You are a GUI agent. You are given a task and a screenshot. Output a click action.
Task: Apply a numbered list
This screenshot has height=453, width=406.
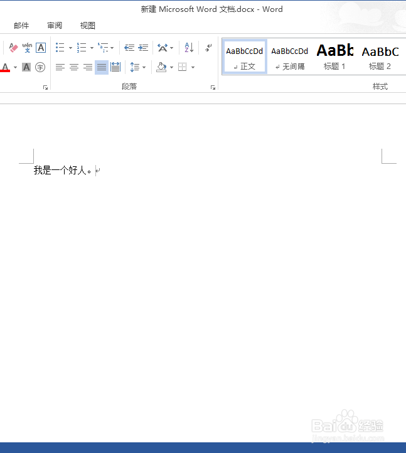tap(81, 48)
